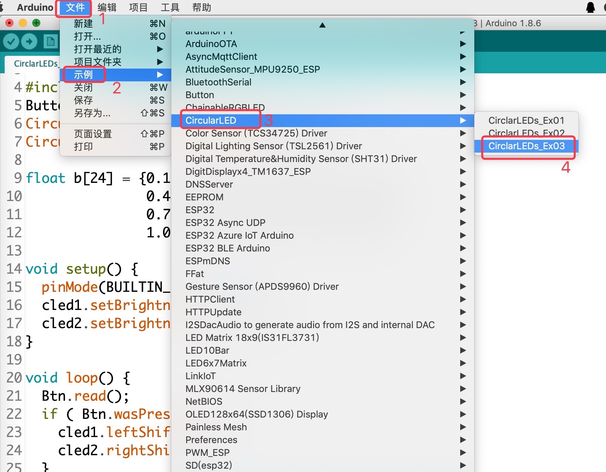The image size is (606, 472).
Task: Load the CirclarLEDs_Ex01 example
Action: click(x=526, y=120)
